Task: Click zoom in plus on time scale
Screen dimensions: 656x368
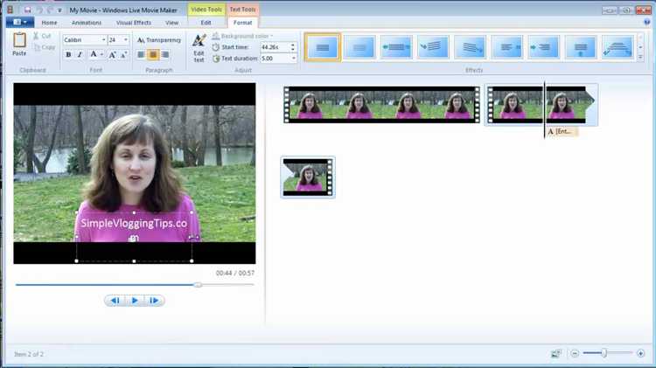Action: (640, 353)
